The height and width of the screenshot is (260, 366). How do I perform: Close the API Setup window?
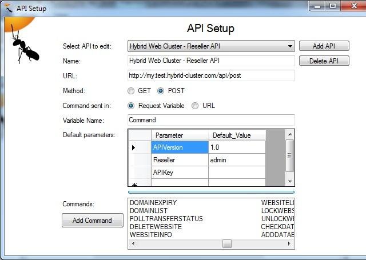(x=354, y=6)
